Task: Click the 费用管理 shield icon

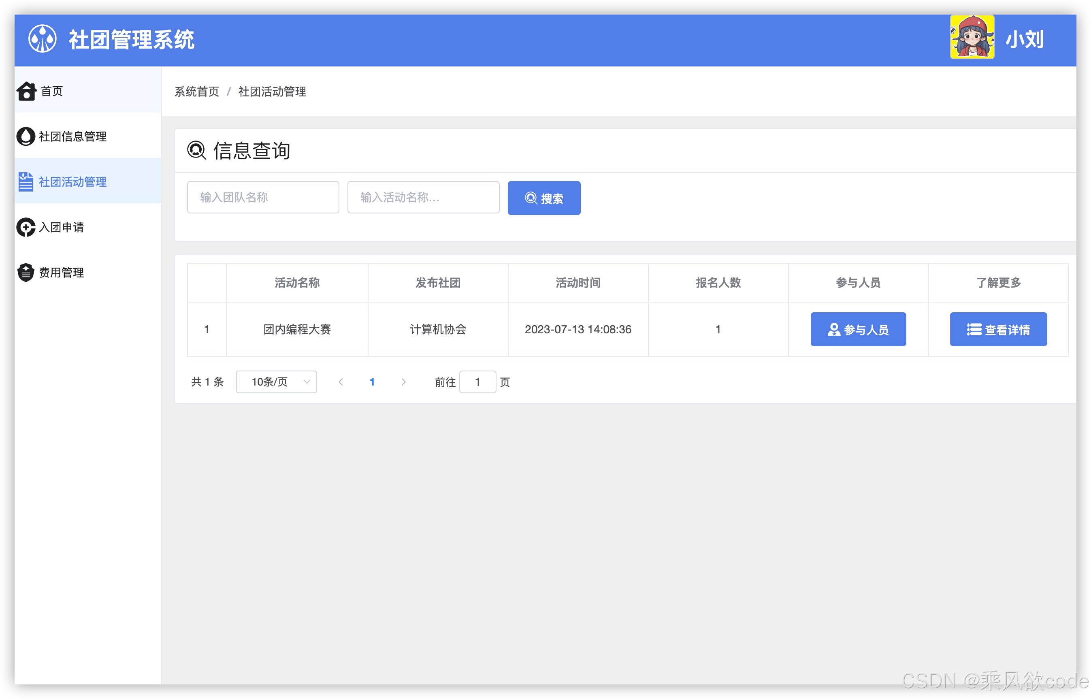Action: pyautogui.click(x=26, y=272)
